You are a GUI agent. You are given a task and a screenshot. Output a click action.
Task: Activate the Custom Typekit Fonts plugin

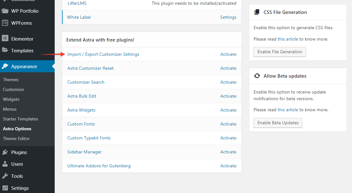[228, 138]
